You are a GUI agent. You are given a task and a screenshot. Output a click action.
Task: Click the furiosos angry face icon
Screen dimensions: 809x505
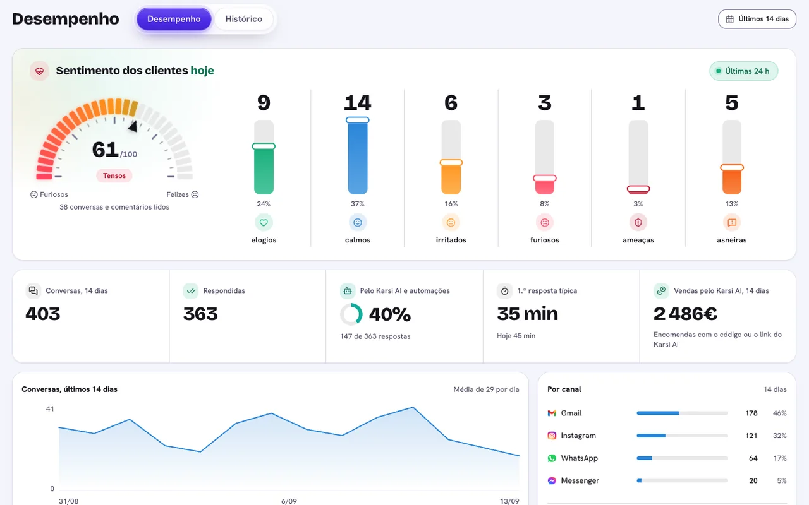pos(545,222)
